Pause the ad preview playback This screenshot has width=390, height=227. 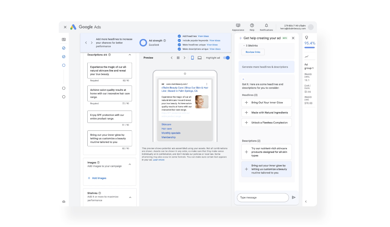pos(178,58)
